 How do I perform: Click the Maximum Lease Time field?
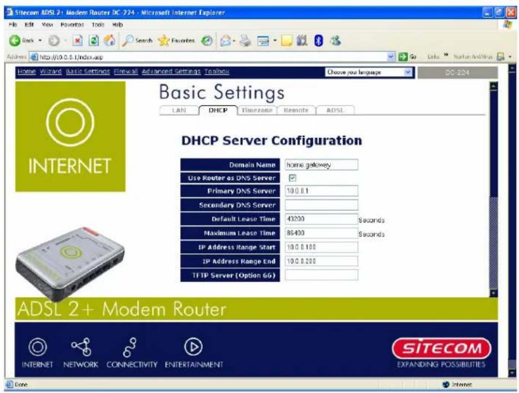click(x=321, y=233)
